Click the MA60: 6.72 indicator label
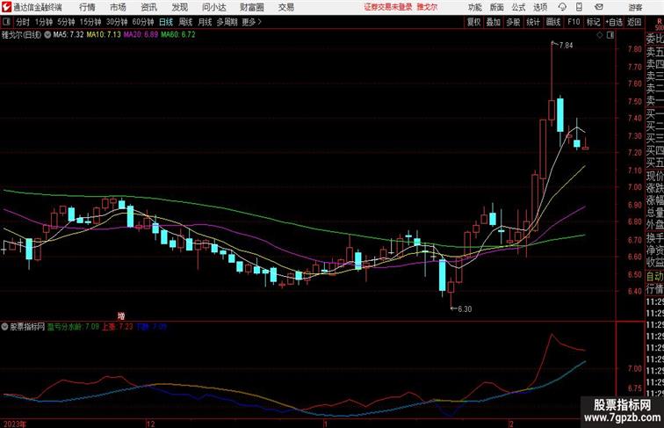This screenshot has width=664, height=428. tap(178, 35)
